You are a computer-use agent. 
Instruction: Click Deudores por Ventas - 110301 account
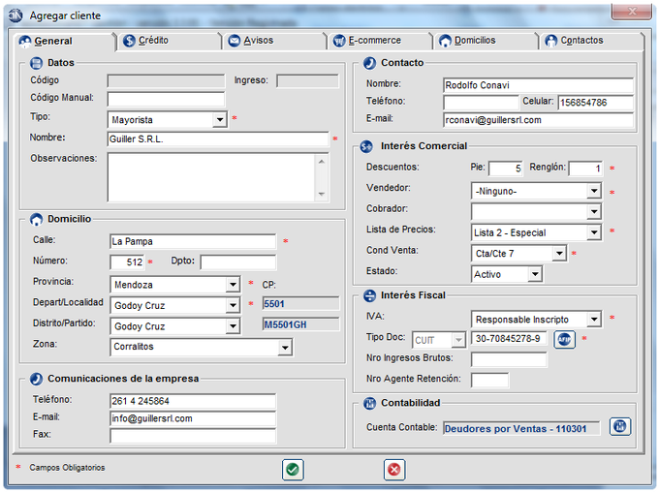click(521, 428)
